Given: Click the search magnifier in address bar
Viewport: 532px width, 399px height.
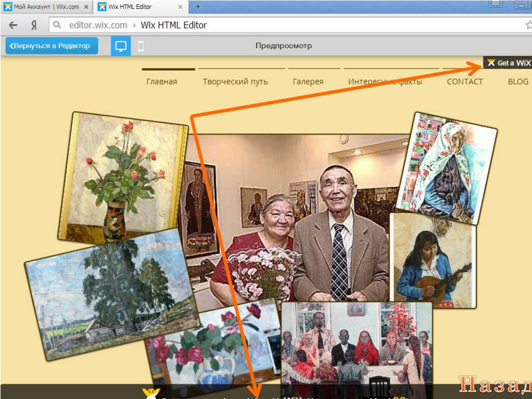Looking at the screenshot, I should click(57, 25).
